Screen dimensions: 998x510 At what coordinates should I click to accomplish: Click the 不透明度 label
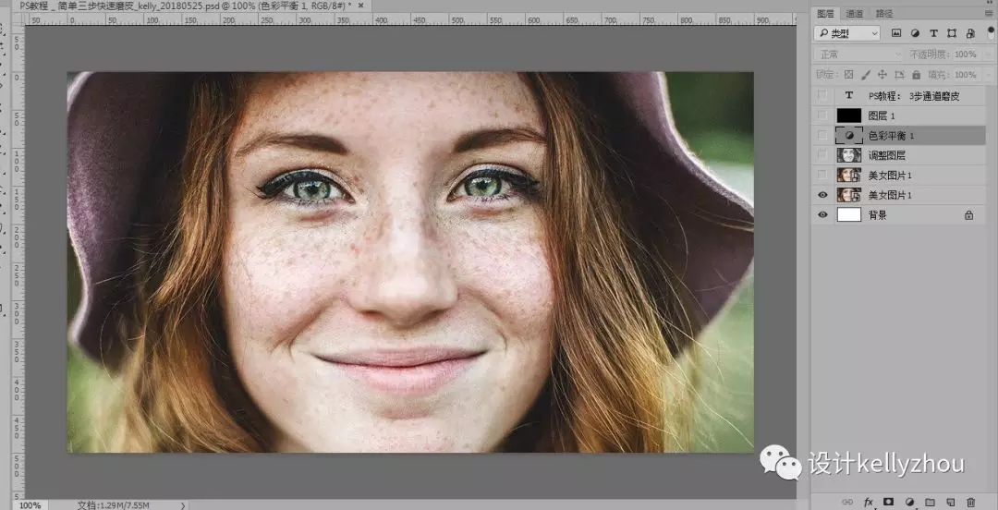coord(930,55)
